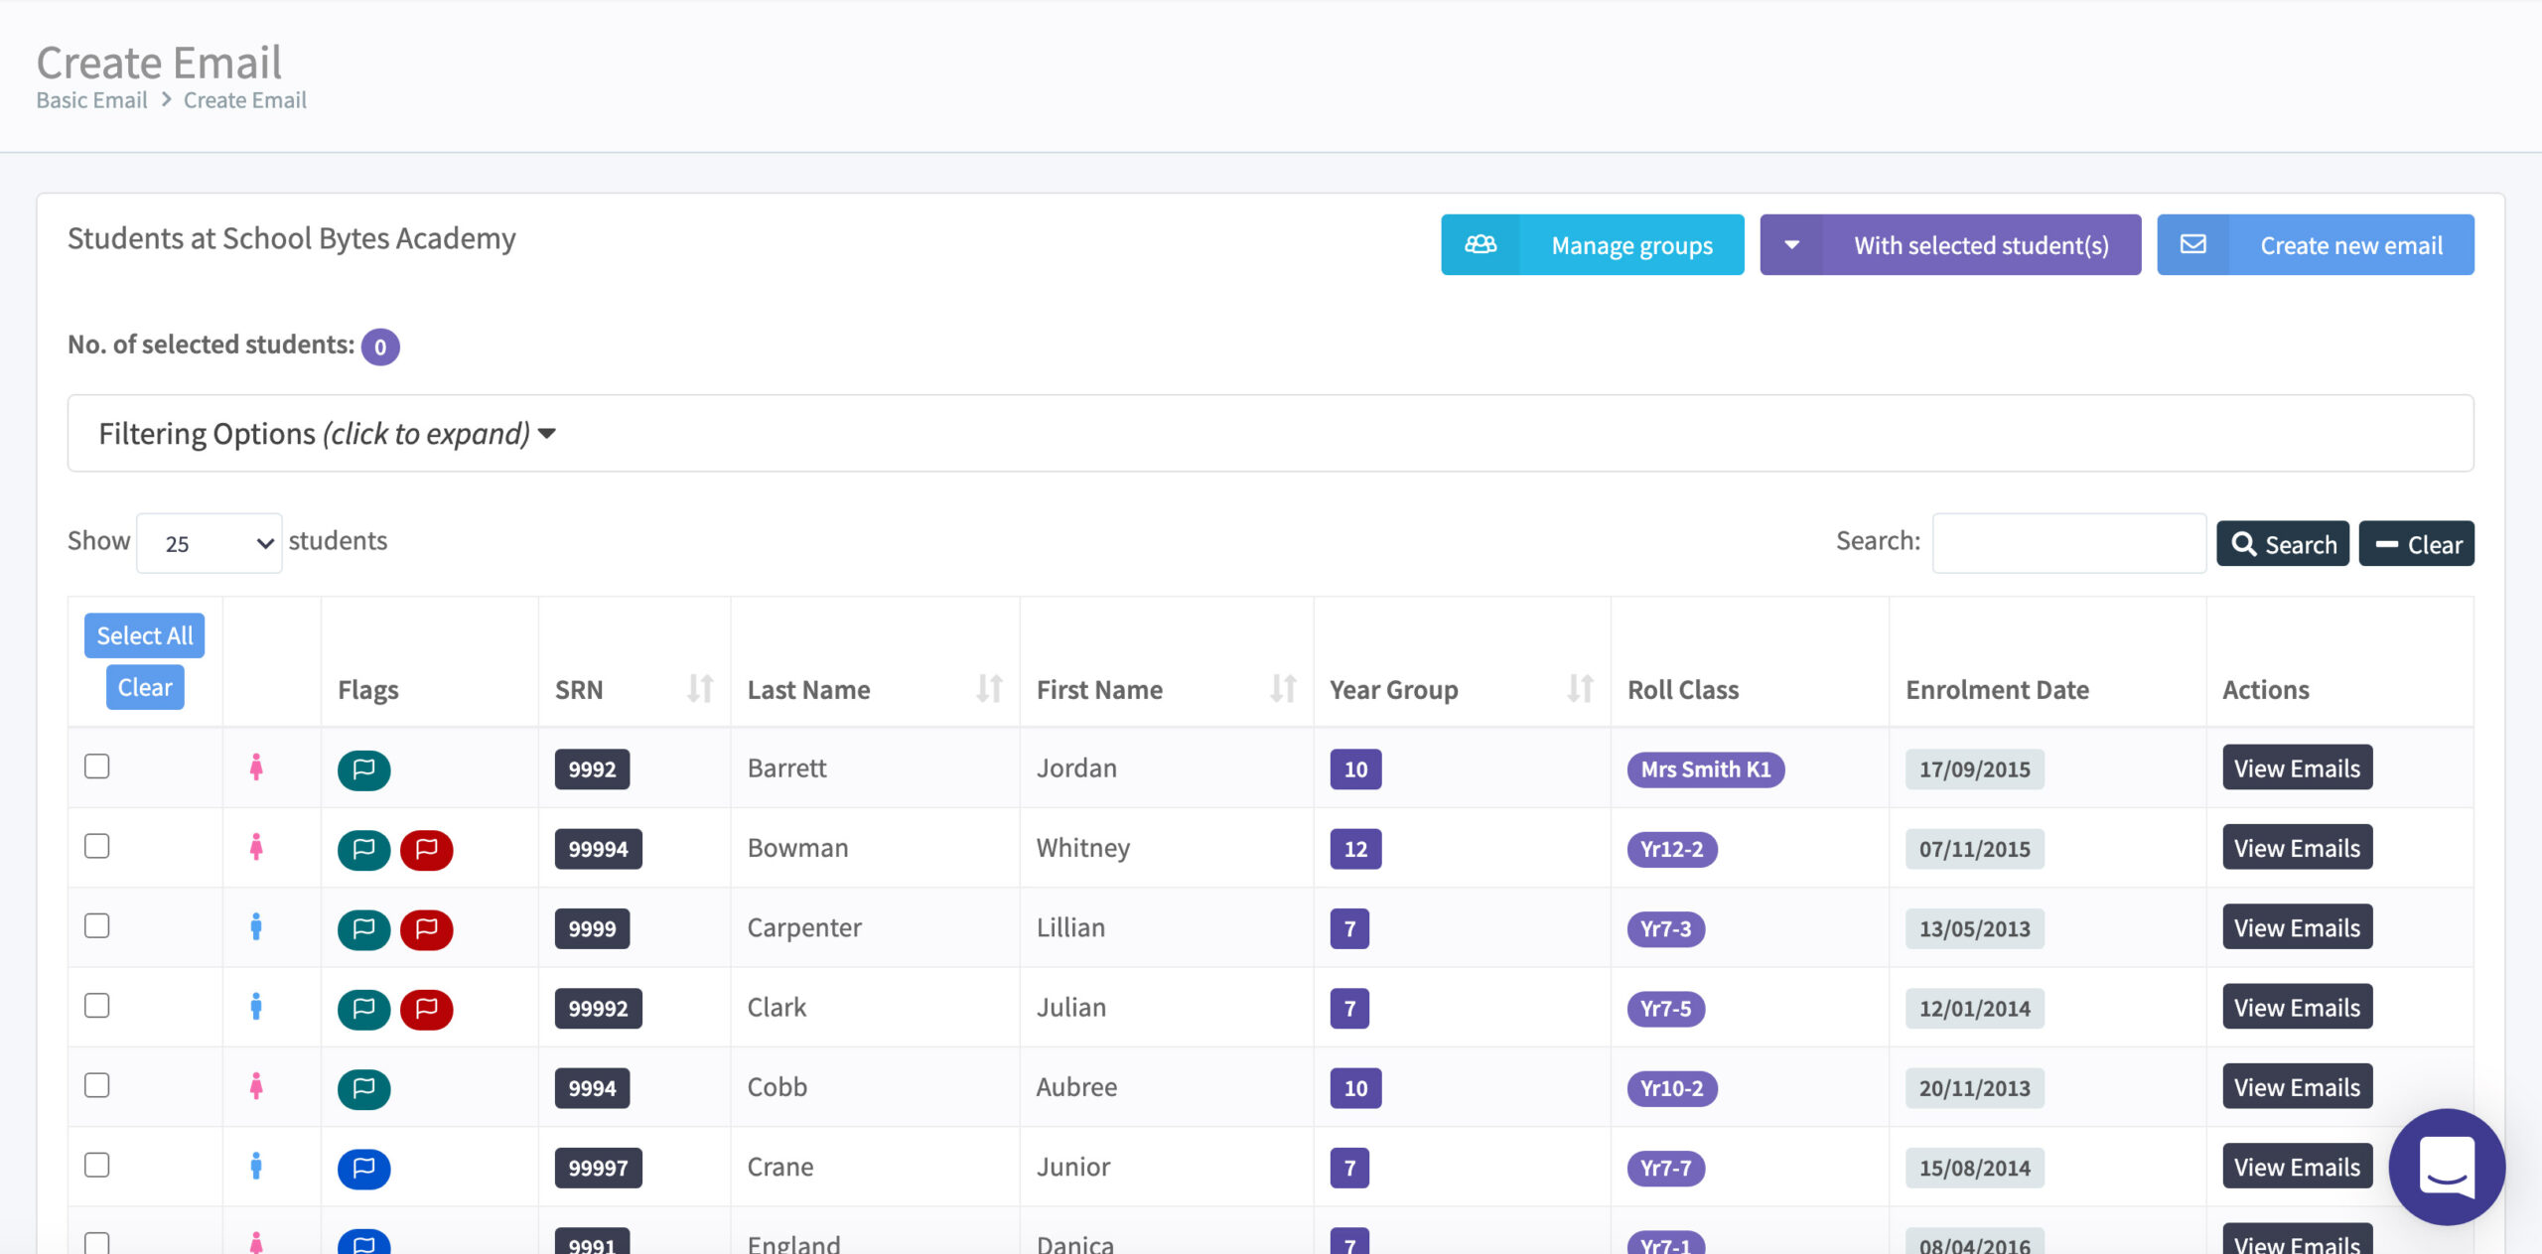Click year group 12 badge
This screenshot has height=1254, width=2542.
1355,849
